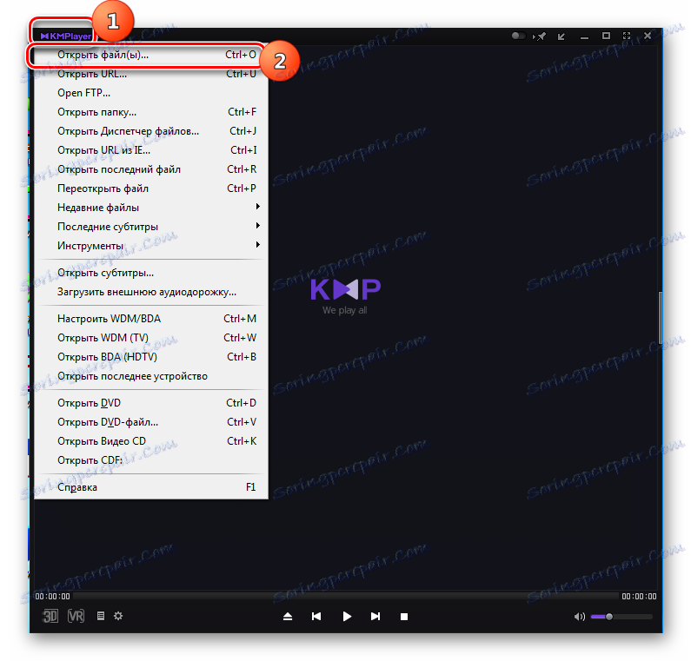Image resolution: width=691 pixels, height=661 pixels.
Task: Open Справка help entry
Action: click(x=151, y=487)
